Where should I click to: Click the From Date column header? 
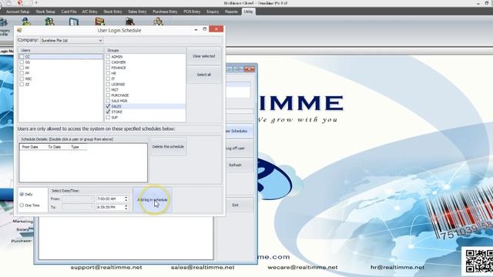pyautogui.click(x=30, y=147)
